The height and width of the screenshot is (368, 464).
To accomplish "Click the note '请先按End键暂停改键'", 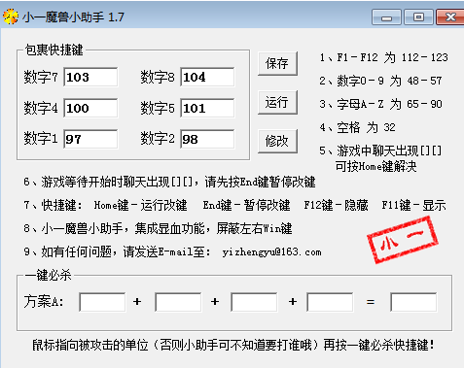I will (x=260, y=182).
